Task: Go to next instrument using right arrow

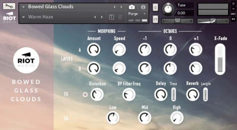Action: click(121, 7)
